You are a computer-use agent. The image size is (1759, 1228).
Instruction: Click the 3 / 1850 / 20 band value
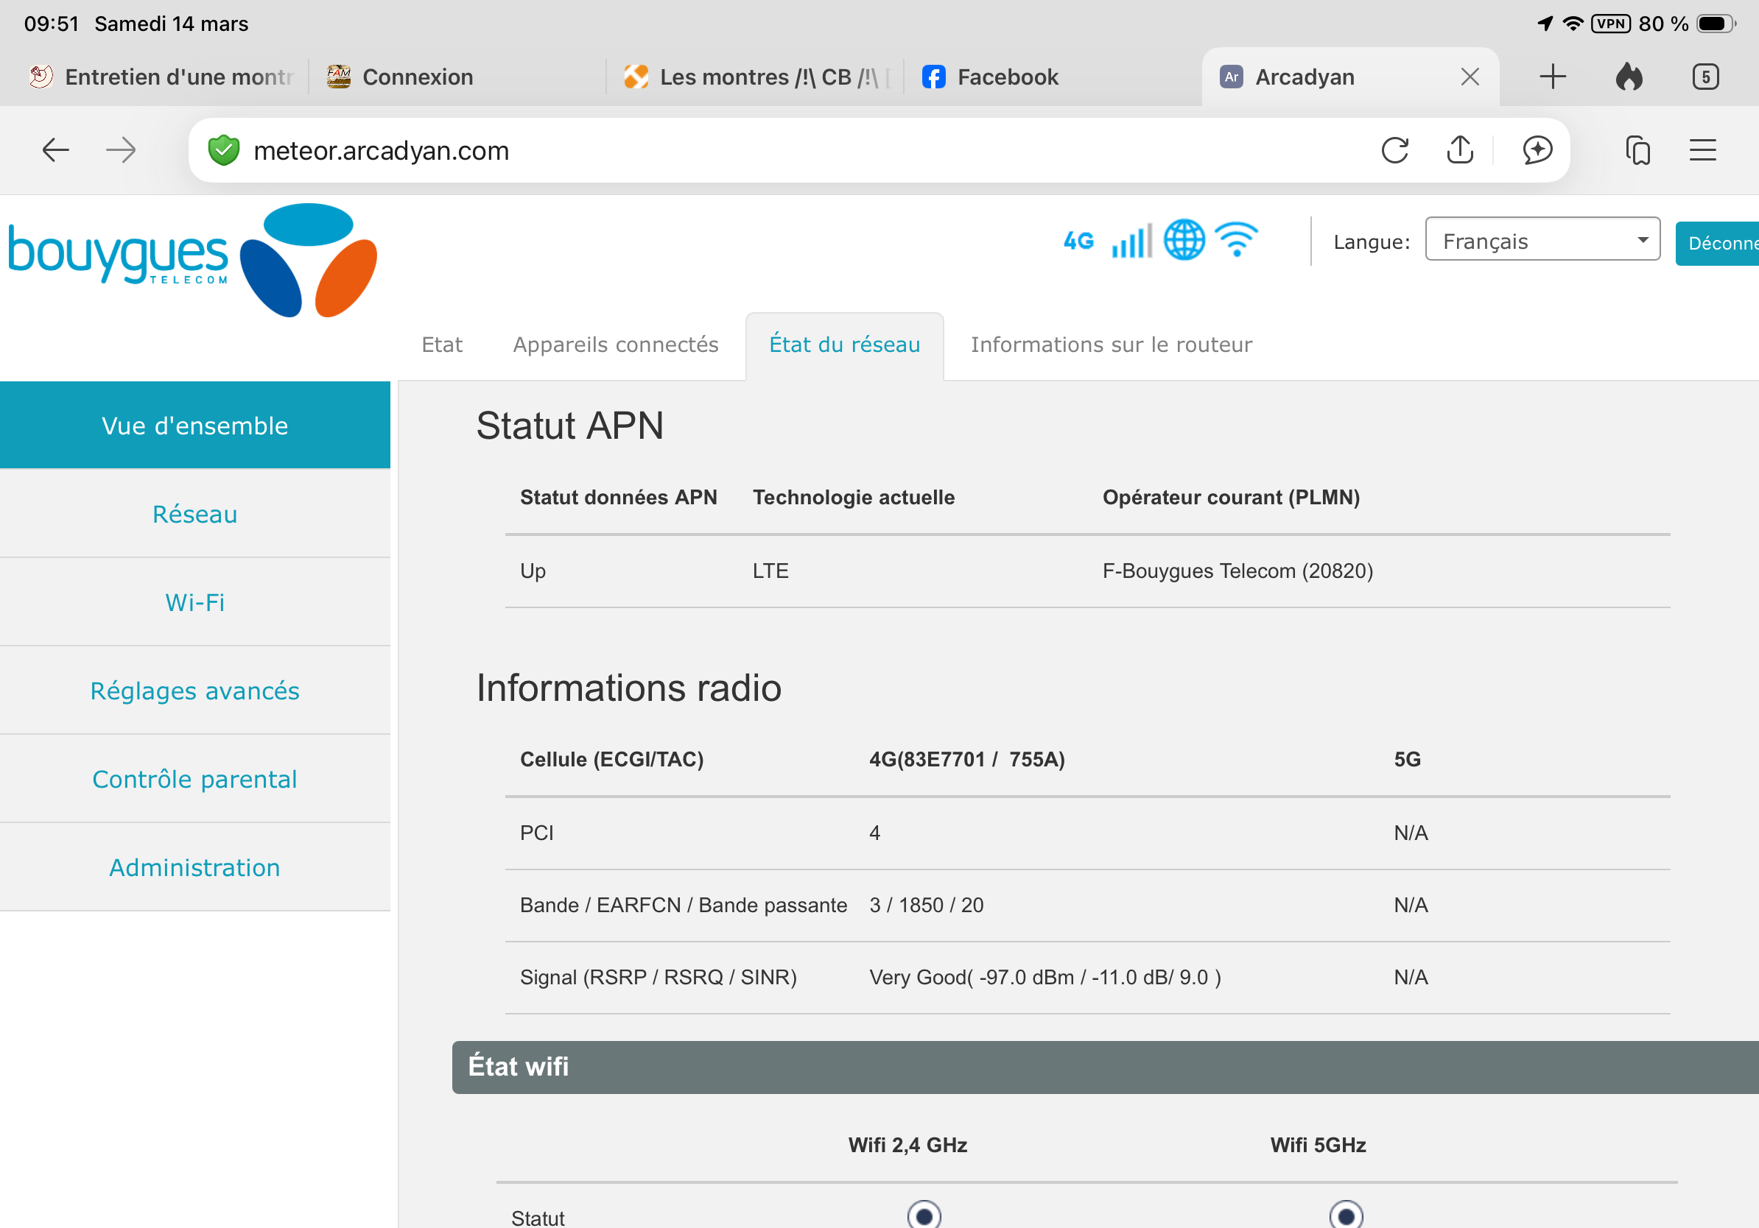pos(926,905)
